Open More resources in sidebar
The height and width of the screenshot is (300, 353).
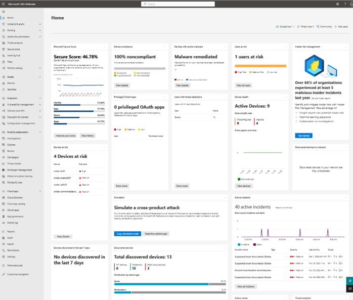click(15, 266)
